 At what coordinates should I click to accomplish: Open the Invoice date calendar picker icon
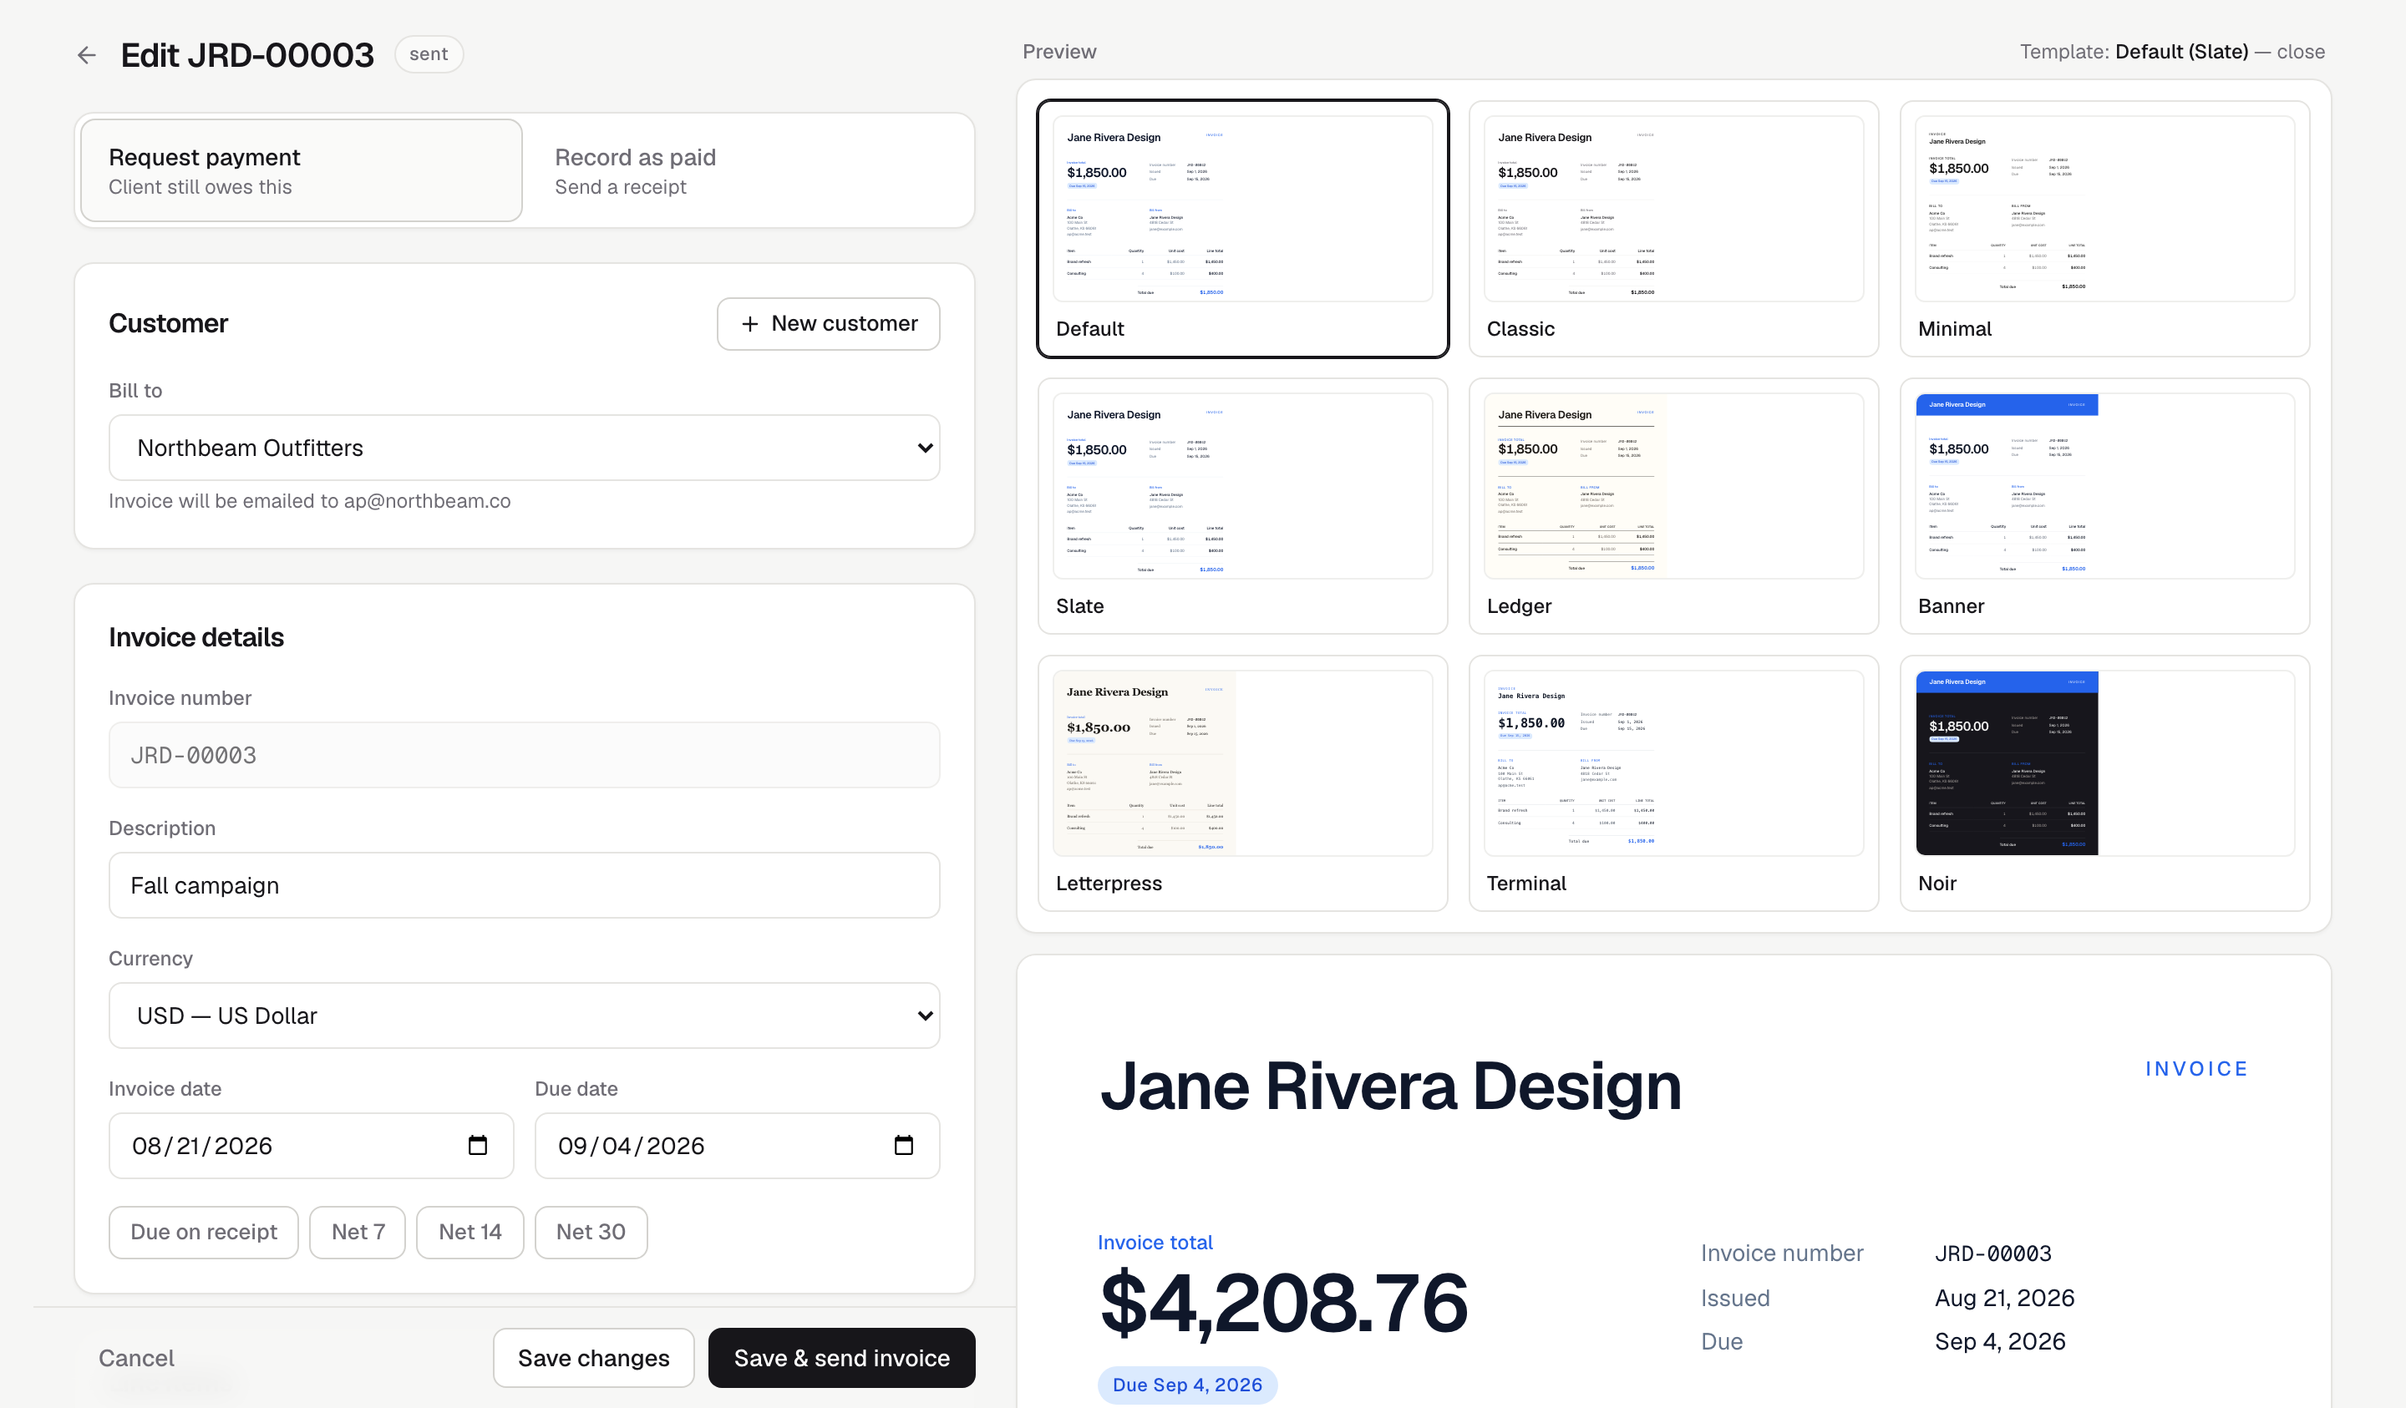pos(477,1146)
